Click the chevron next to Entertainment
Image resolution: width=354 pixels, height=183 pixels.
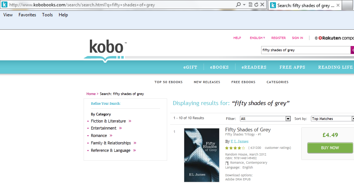[120, 128]
